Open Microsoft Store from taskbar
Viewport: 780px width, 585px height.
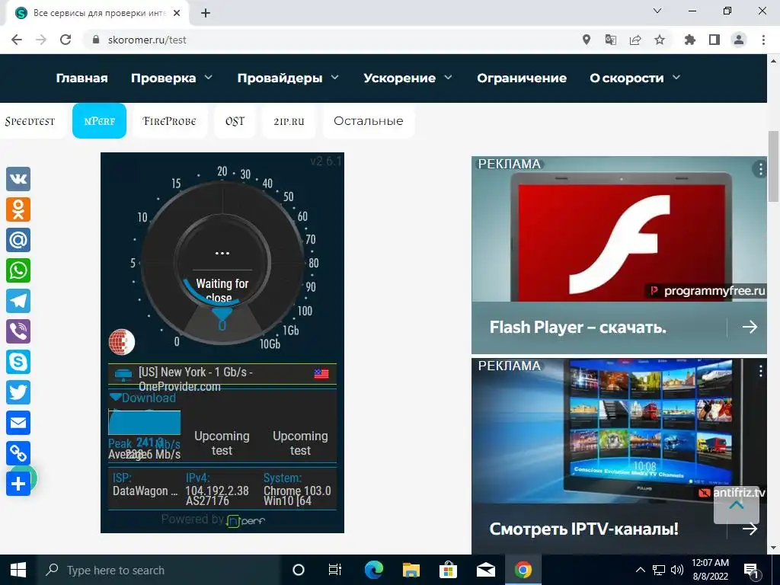pos(448,570)
